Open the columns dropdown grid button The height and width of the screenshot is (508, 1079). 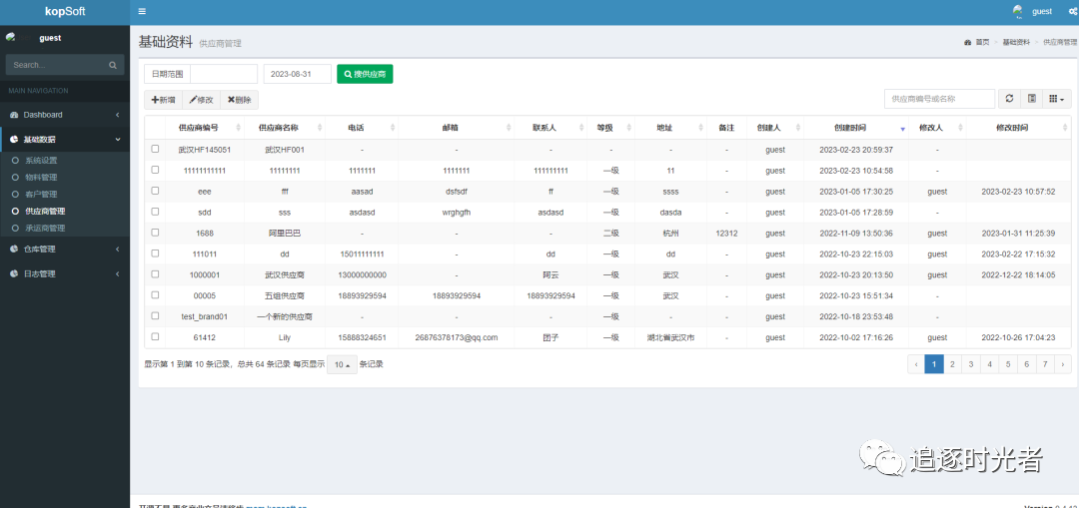[x=1056, y=99]
